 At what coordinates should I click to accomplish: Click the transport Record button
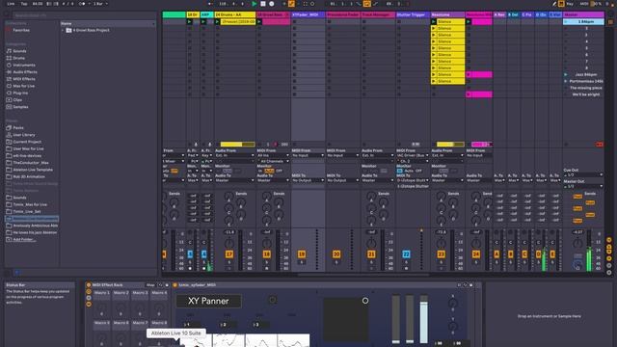[x=272, y=4]
